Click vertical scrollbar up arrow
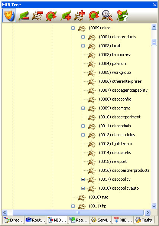This screenshot has height=226, width=159. (x=154, y=27)
